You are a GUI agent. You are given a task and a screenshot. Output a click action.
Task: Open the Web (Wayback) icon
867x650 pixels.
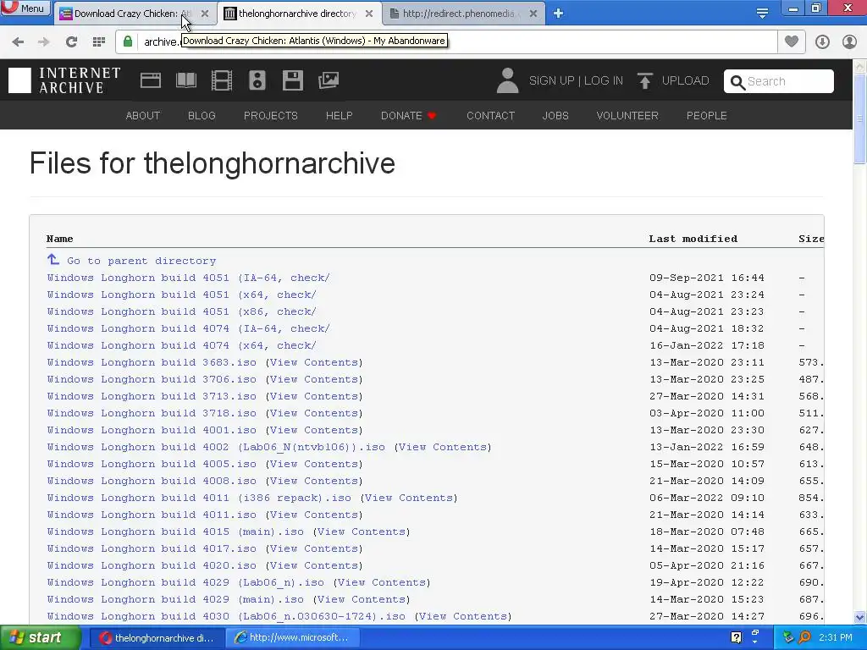pos(151,80)
